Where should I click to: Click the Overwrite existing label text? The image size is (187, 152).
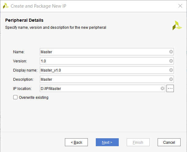(33, 98)
